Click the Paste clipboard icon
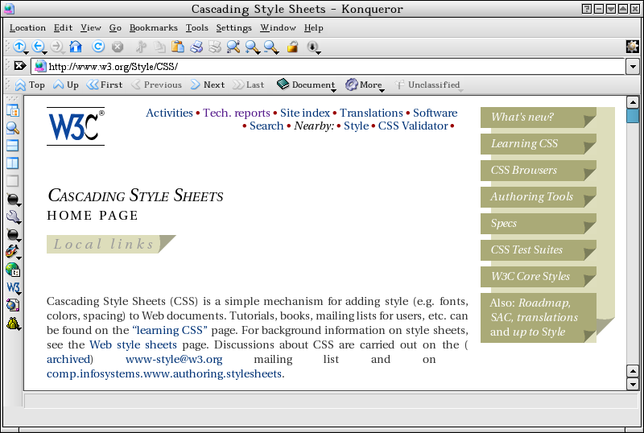 click(x=178, y=47)
